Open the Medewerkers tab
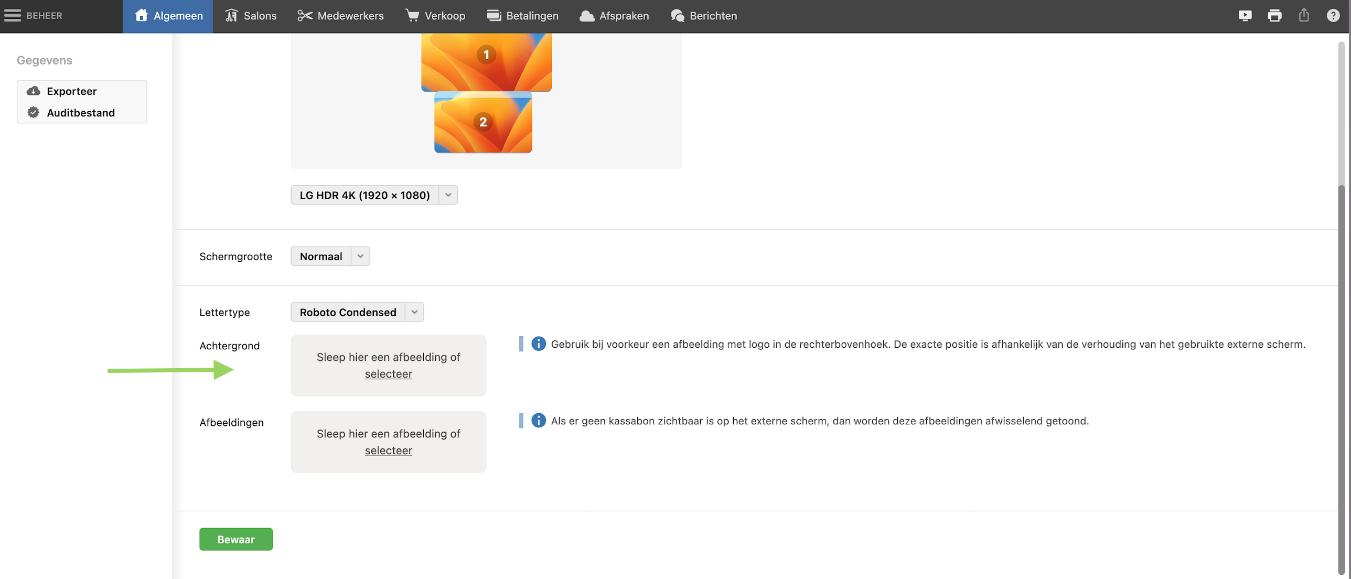This screenshot has height=579, width=1351. pos(340,16)
